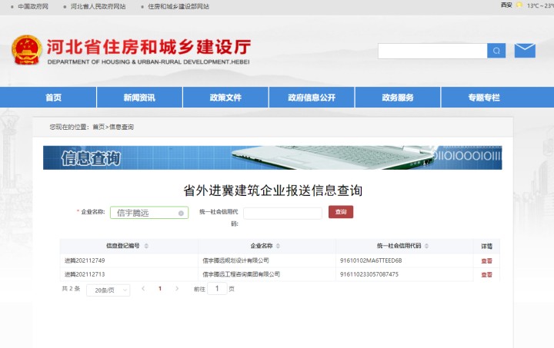Select company name 信宇腾远规划设计有限公司
This screenshot has height=348, width=554.
pos(235,260)
